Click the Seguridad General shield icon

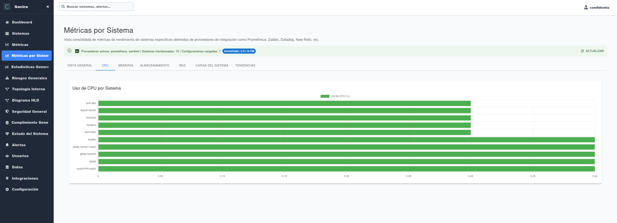[7, 111]
